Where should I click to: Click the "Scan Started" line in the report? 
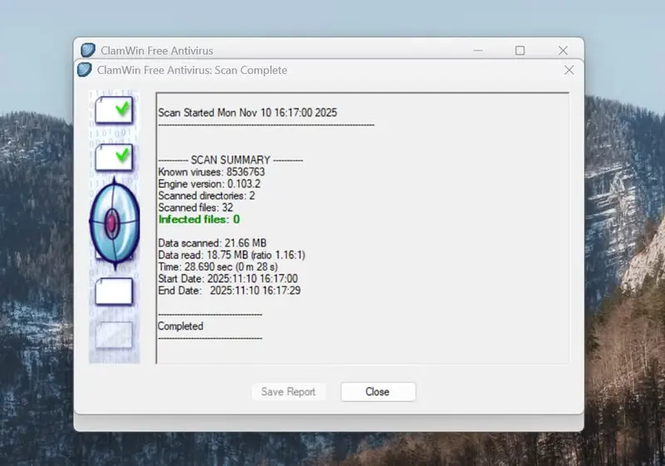[x=247, y=112]
